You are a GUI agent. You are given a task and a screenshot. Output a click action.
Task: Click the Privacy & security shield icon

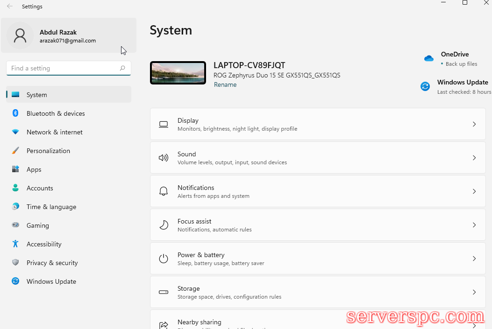pyautogui.click(x=15, y=263)
